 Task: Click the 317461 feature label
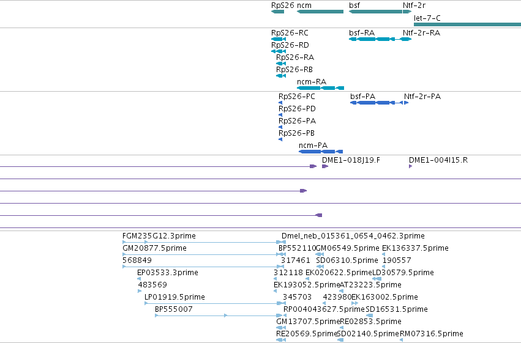point(295,260)
